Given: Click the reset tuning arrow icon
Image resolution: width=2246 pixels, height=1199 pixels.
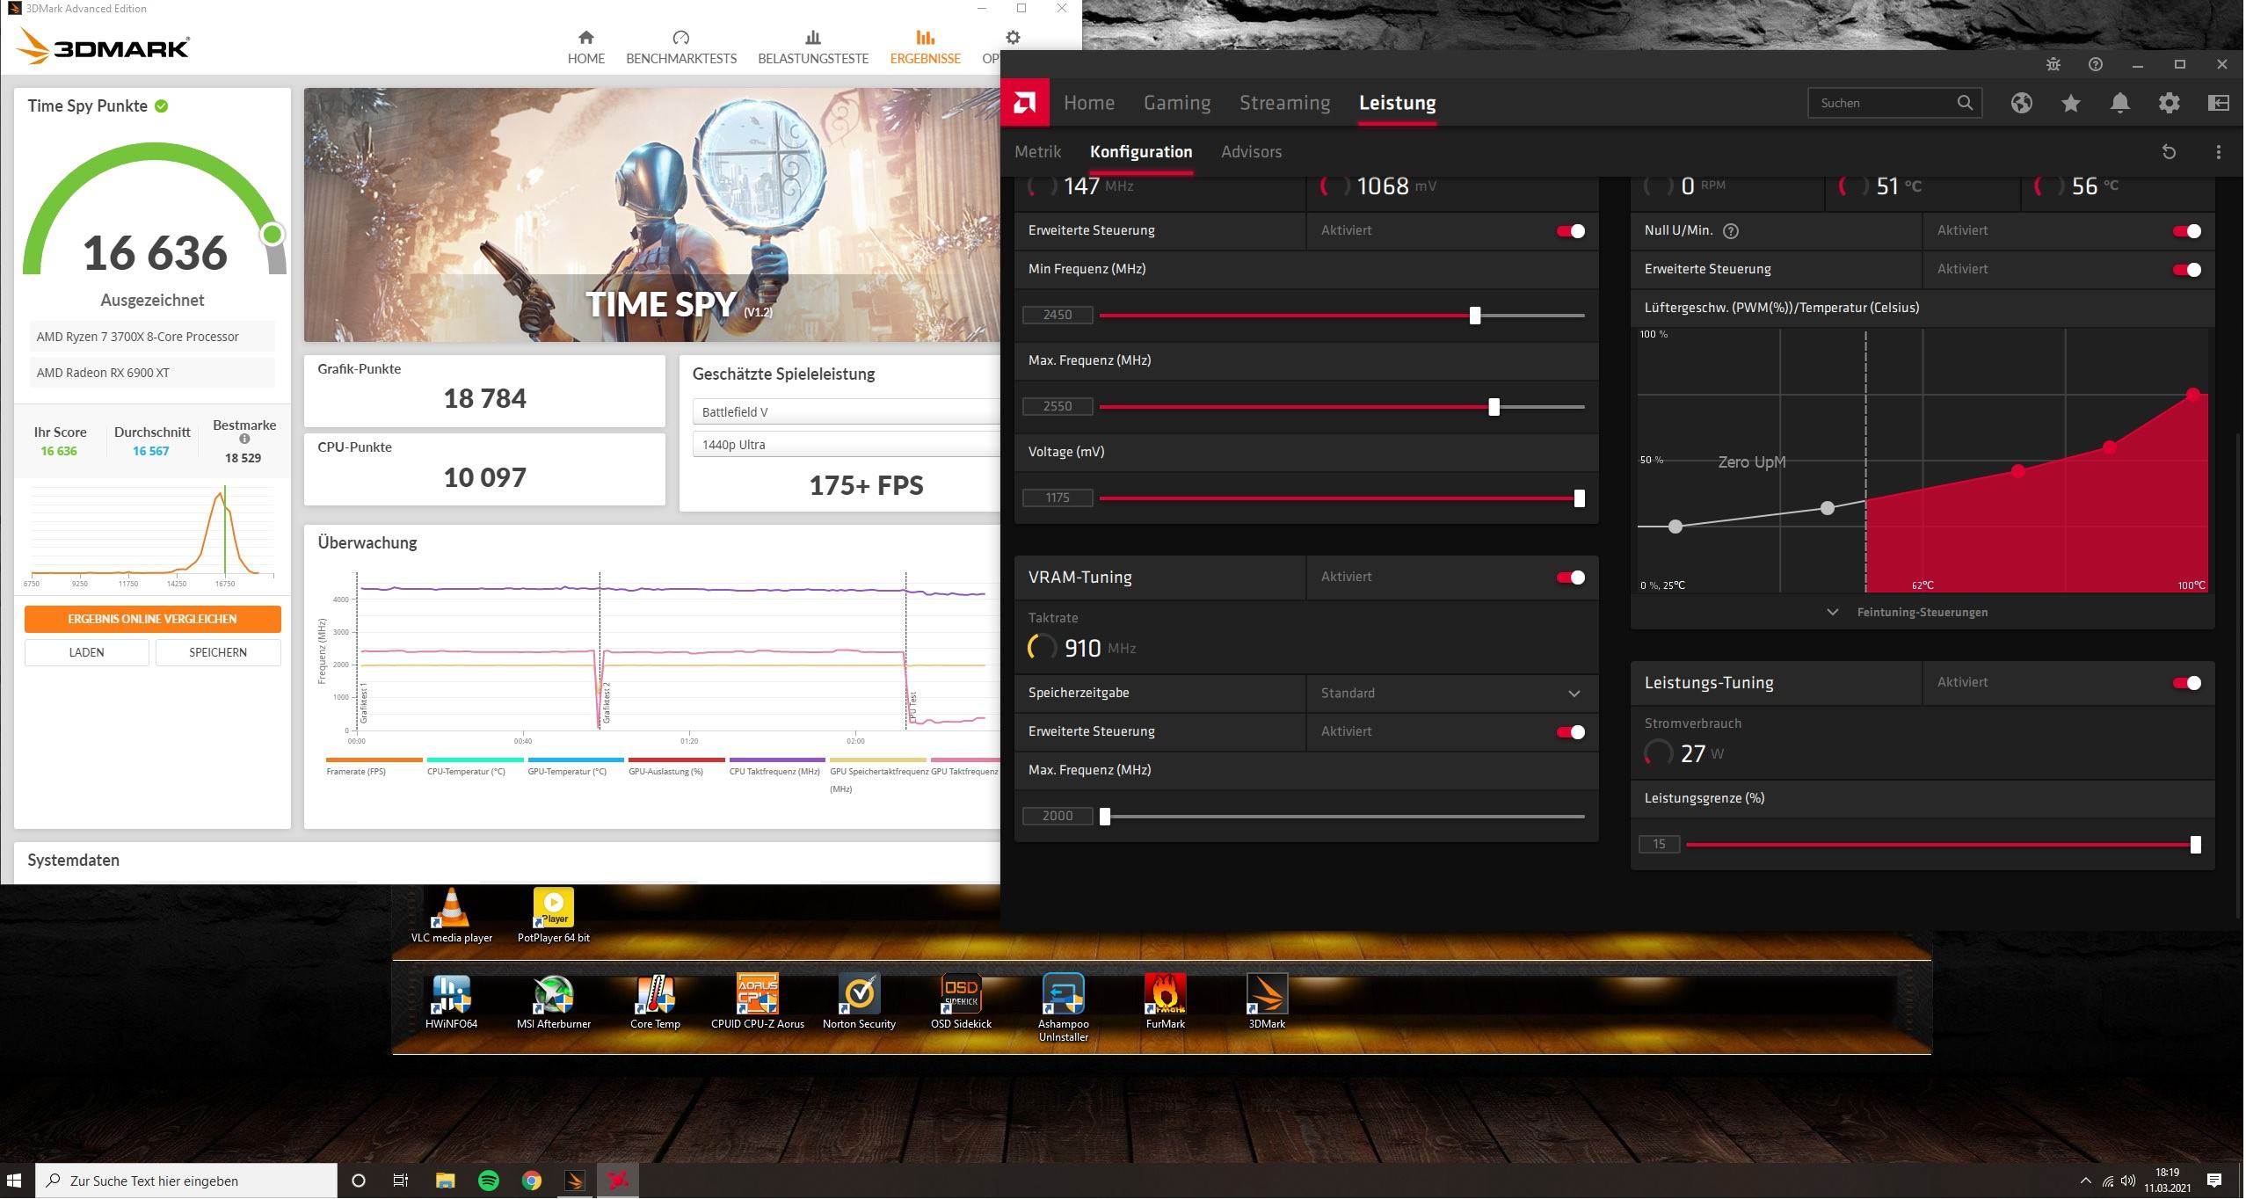Looking at the screenshot, I should click(2169, 152).
